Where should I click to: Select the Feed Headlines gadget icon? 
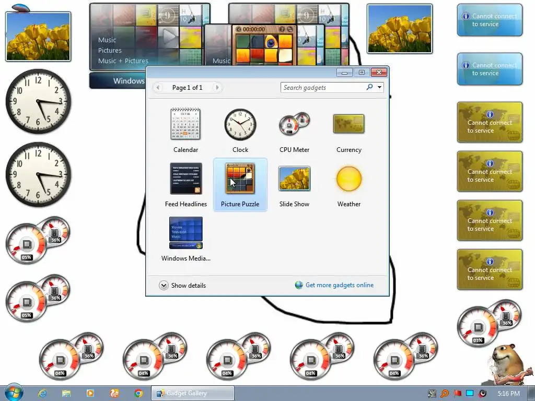click(186, 179)
